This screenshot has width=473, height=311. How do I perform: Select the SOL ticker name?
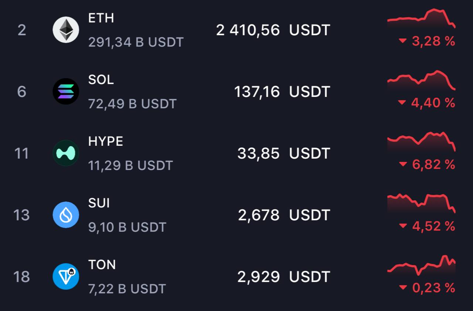click(101, 80)
